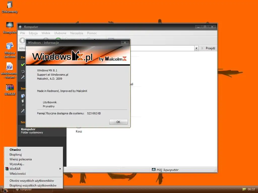Open the WinRAR context menu entry
This screenshot has height=193, width=258.
34,169
